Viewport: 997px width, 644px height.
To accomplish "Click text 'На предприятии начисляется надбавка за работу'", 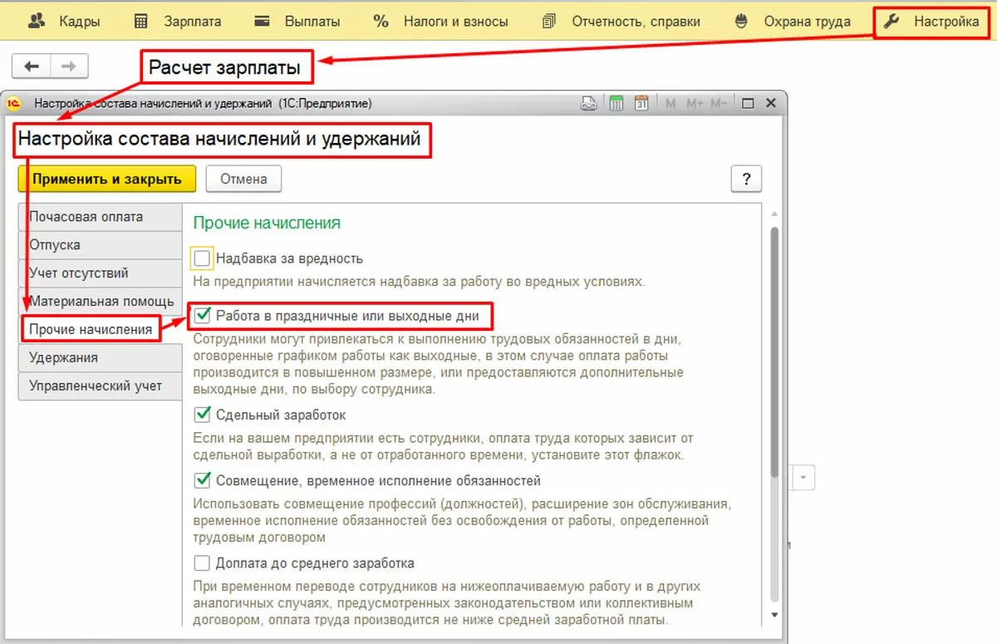I will [419, 282].
